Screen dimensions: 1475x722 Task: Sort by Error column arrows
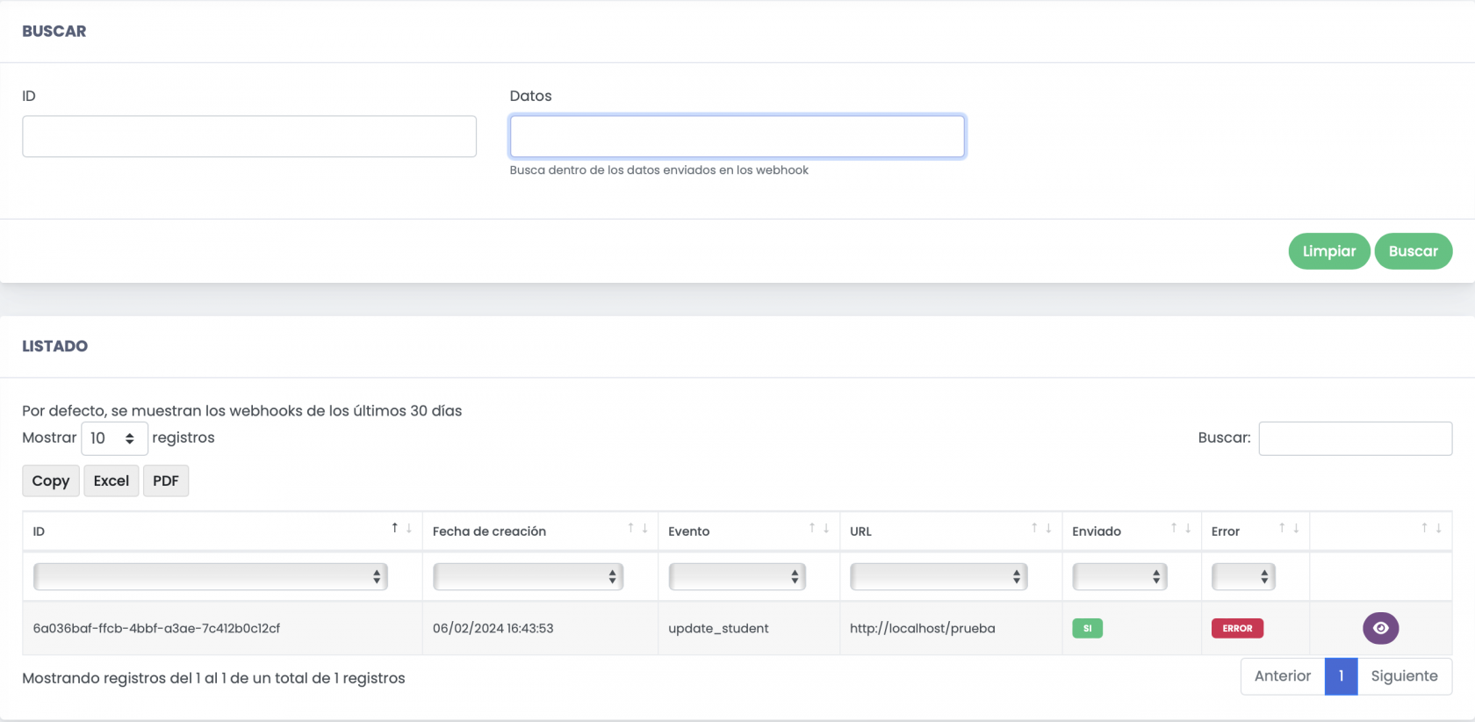click(1289, 529)
